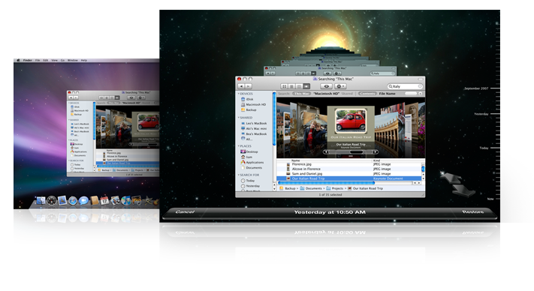Click the Cover Flow left scroll arrow
Image resolution: width=534 pixels, height=291 pixels.
(325, 152)
